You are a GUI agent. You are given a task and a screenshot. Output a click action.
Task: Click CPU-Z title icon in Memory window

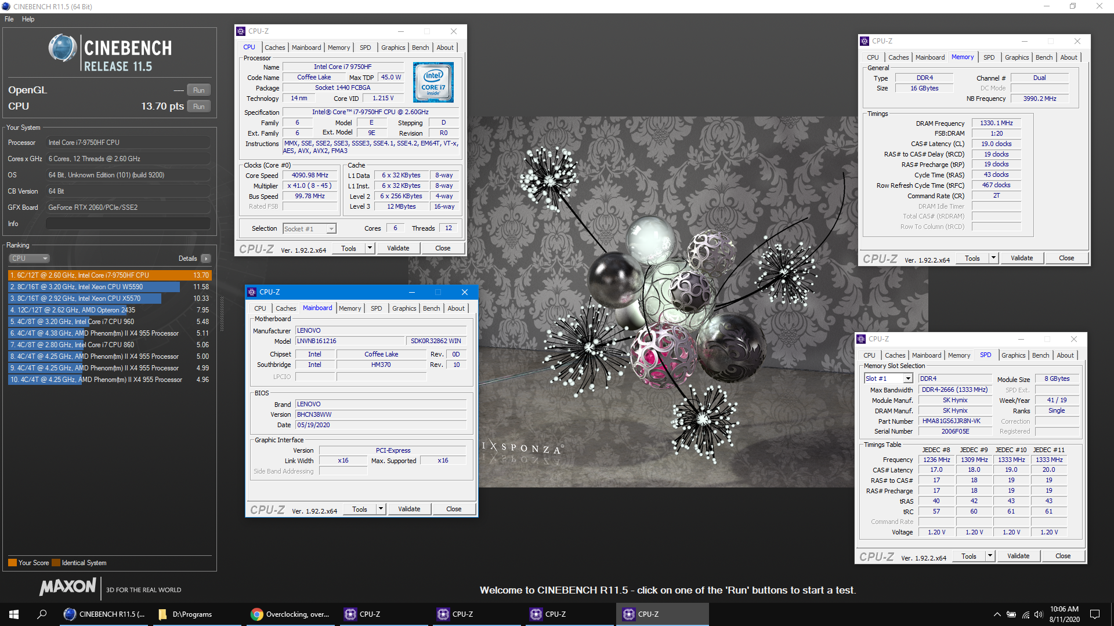[x=865, y=41]
